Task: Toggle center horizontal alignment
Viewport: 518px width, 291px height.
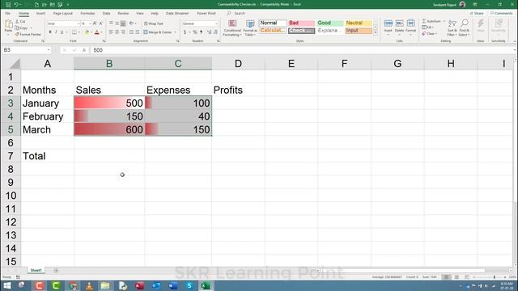Action: (x=117, y=32)
